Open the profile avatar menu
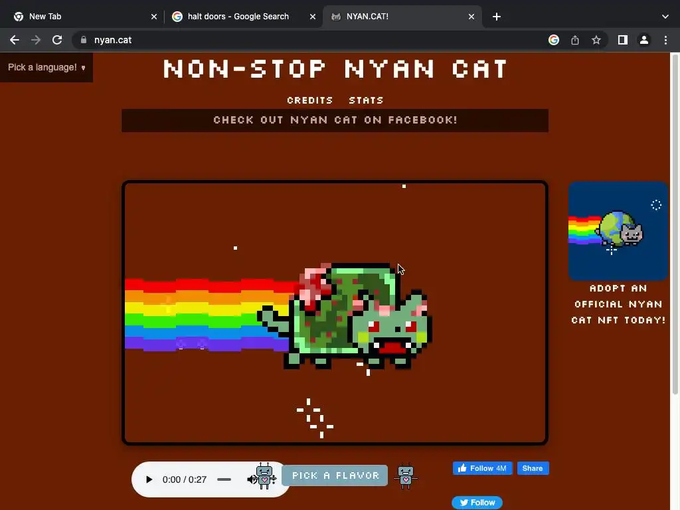Viewport: 680px width, 510px height. tap(644, 40)
